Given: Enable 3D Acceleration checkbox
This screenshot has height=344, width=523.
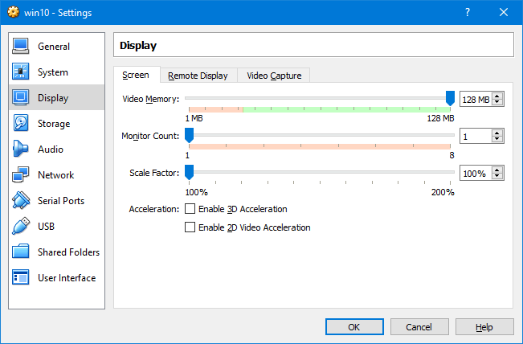Looking at the screenshot, I should point(190,209).
